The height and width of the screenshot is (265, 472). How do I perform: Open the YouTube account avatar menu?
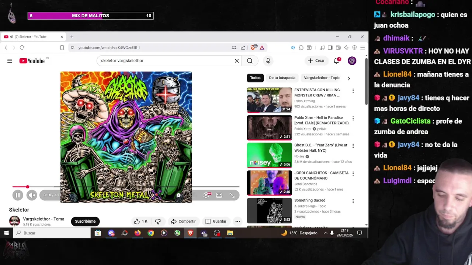tap(352, 61)
